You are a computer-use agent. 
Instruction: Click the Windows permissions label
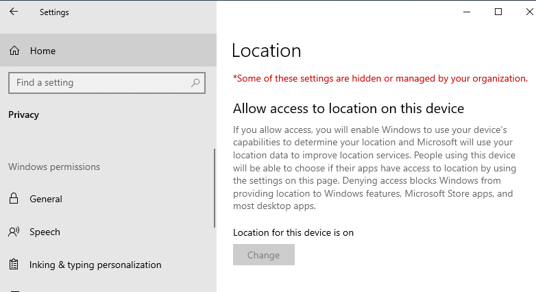(x=54, y=167)
